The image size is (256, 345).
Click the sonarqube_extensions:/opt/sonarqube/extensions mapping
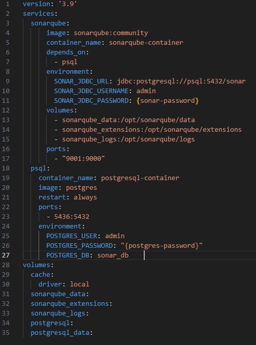click(x=152, y=130)
